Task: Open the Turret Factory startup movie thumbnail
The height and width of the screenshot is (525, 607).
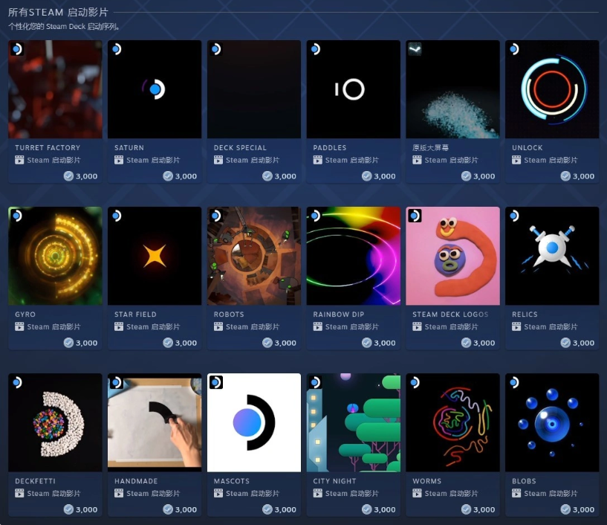Action: (x=55, y=89)
